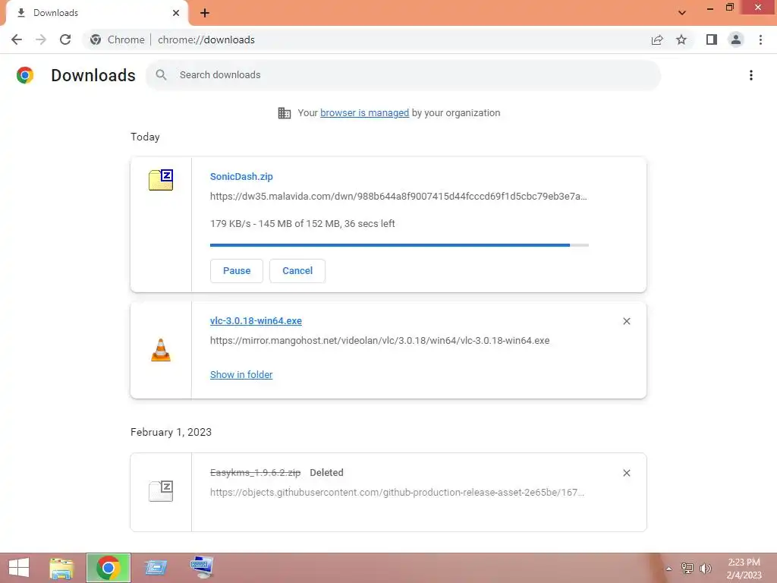777x583 pixels.
Task: Click the download speed status text
Action: pyautogui.click(x=302, y=224)
